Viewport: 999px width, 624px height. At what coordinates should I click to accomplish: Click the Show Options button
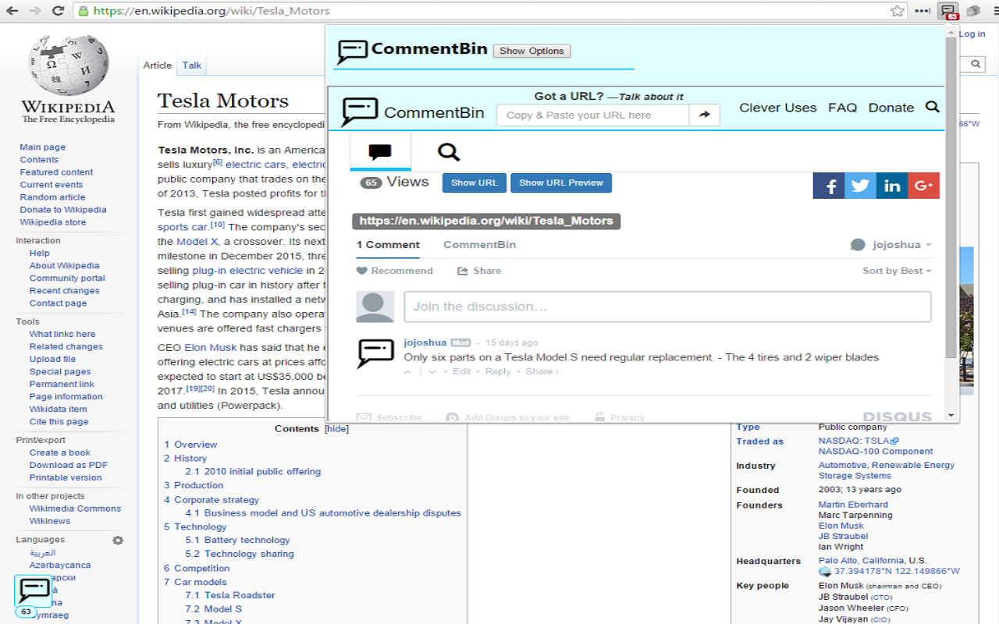531,51
